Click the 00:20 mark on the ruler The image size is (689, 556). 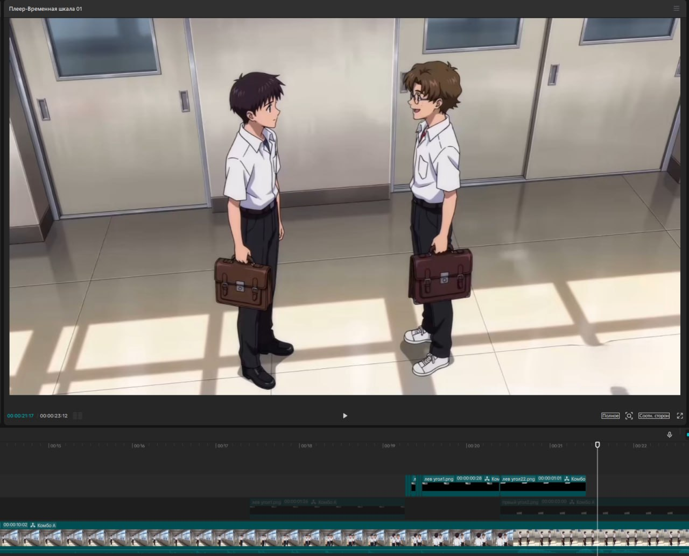coord(473,446)
